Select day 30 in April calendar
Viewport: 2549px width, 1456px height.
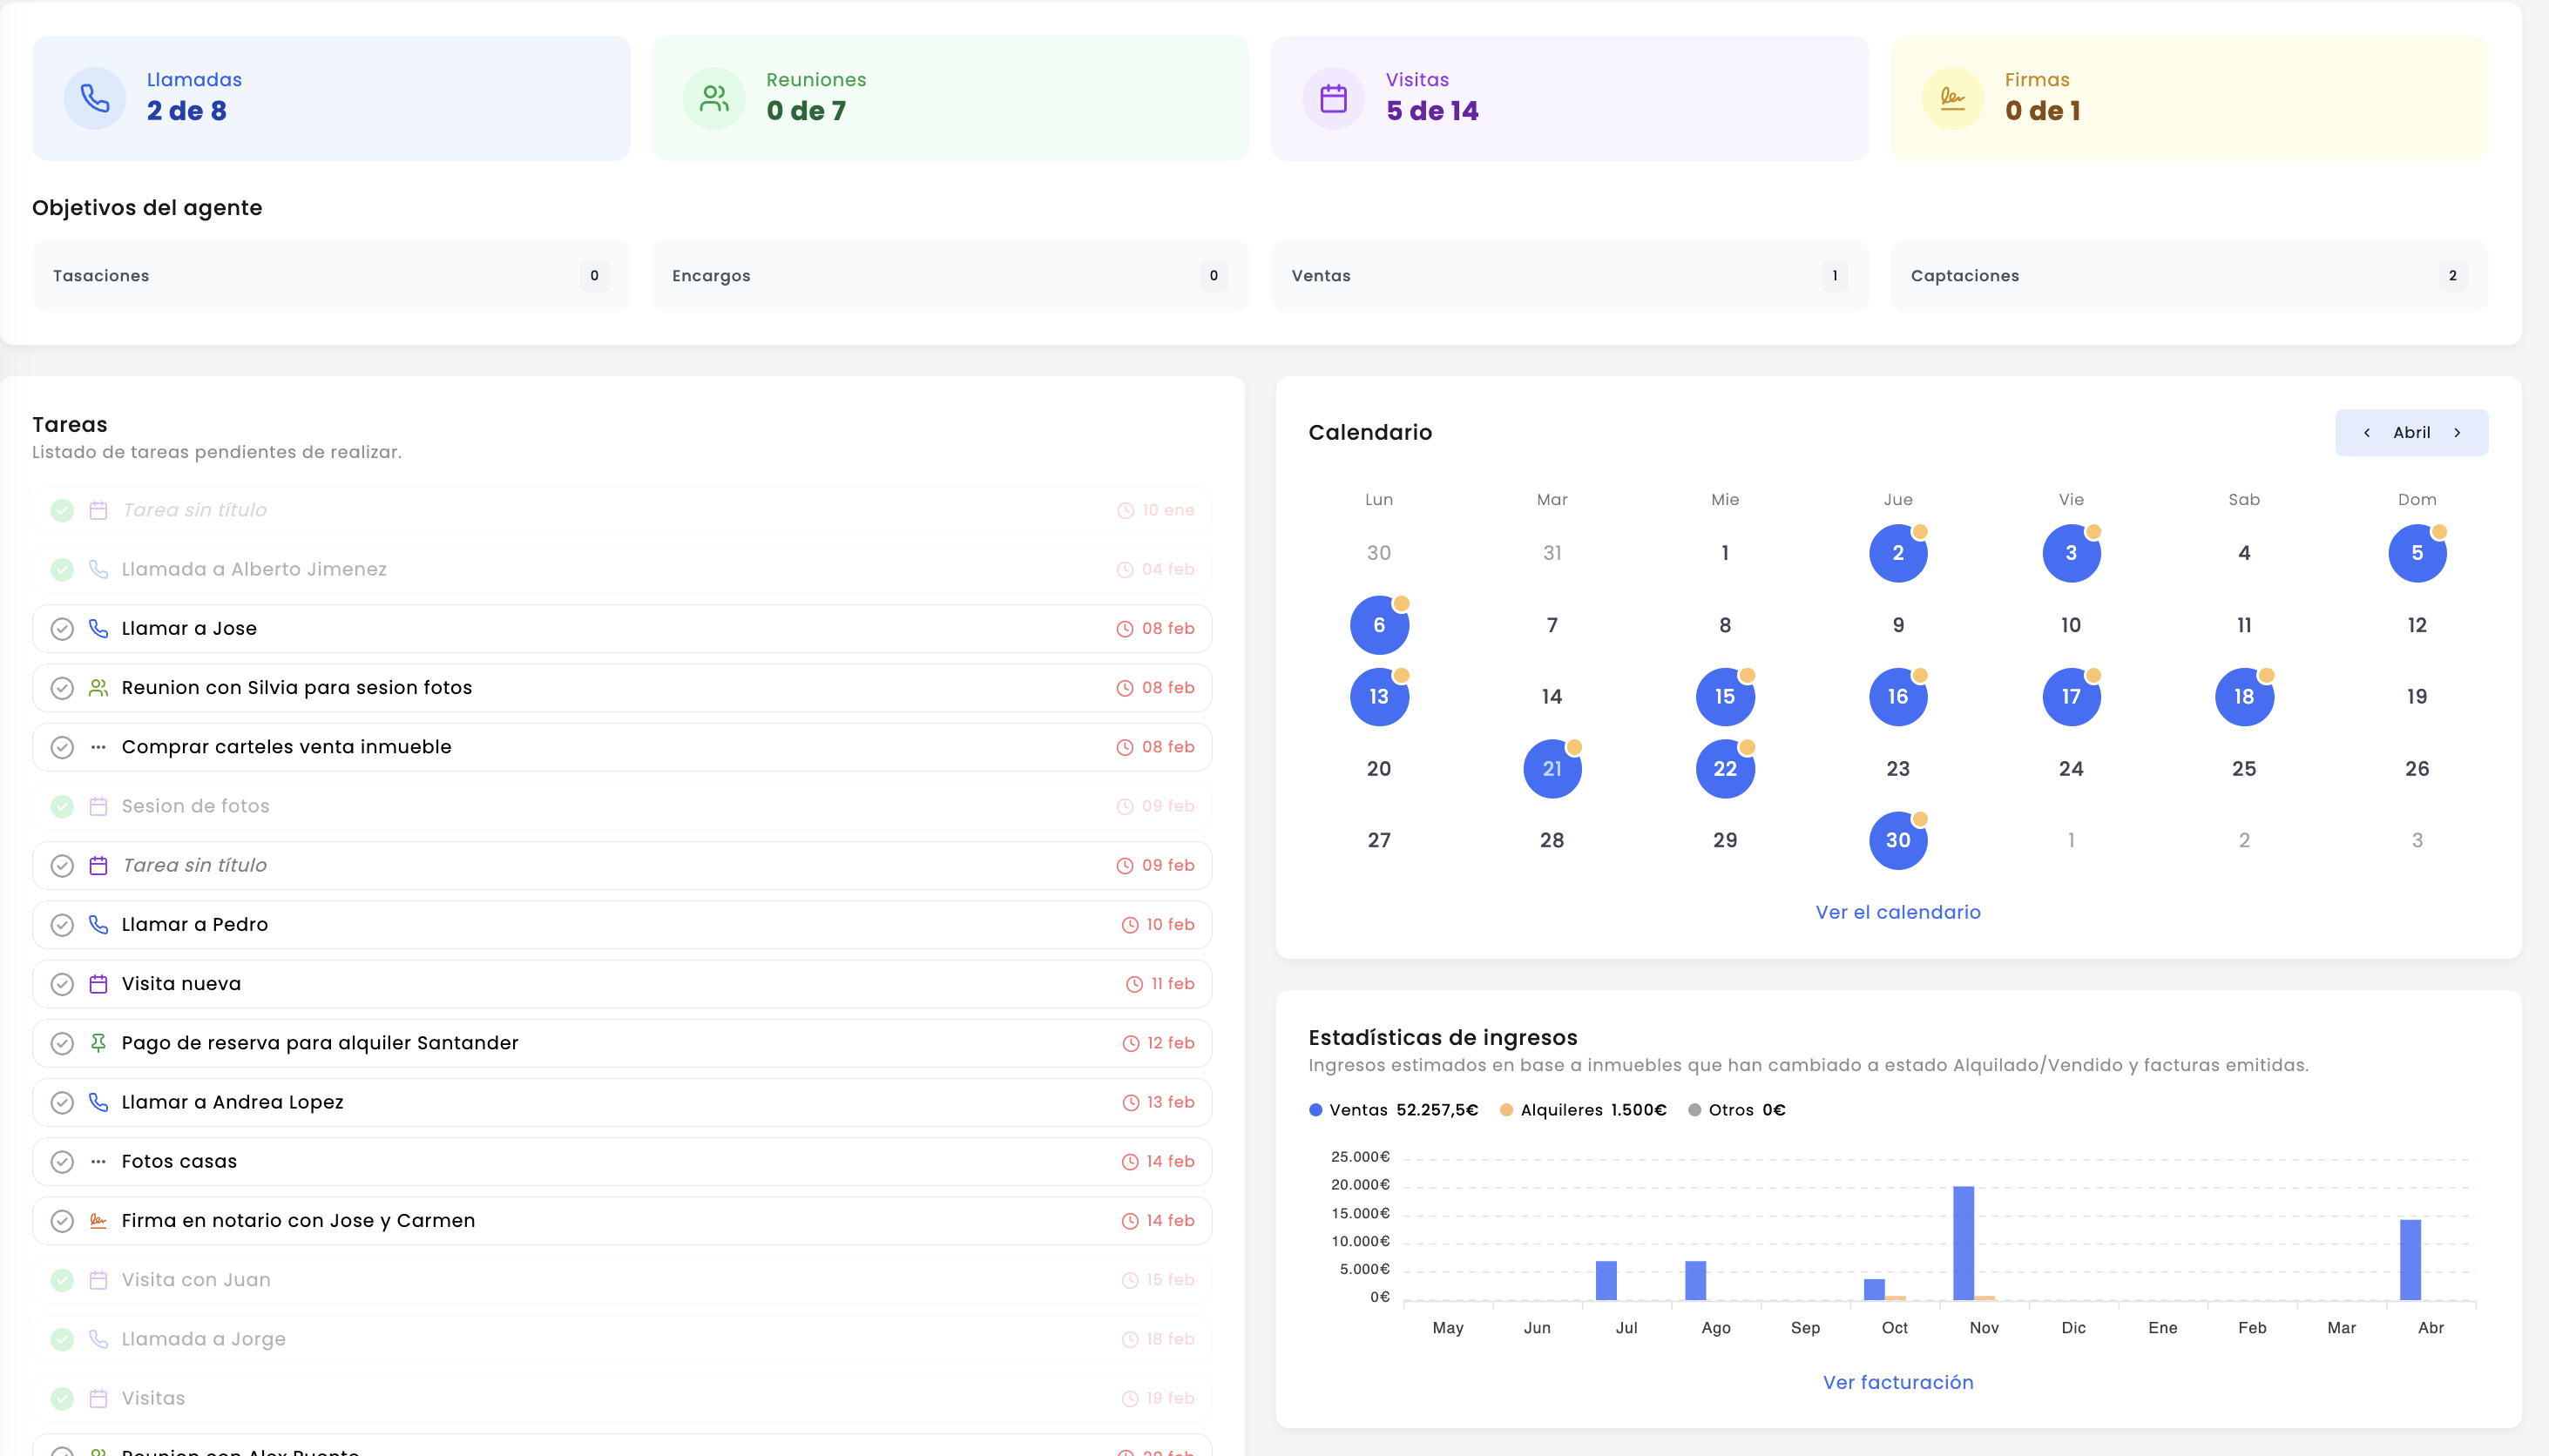coord(1897,840)
